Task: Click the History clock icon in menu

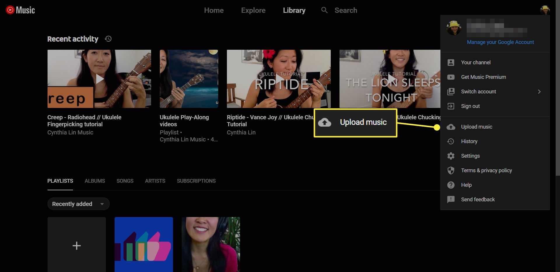Action: 451,141
